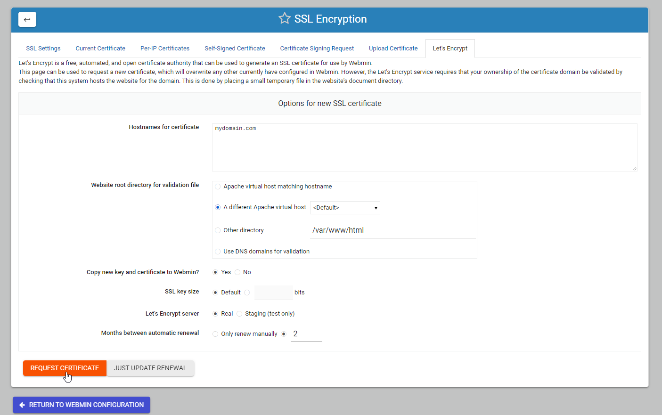This screenshot has width=662, height=415.
Task: Click inside Hostnames for certificate textarea
Action: [x=425, y=147]
